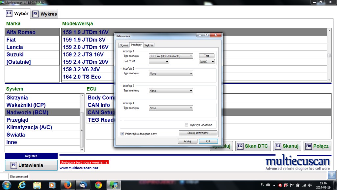This screenshot has height=190, width=337.
Task: Enable the Tryb wys. opóźnień checkbox
Action: 187,125
